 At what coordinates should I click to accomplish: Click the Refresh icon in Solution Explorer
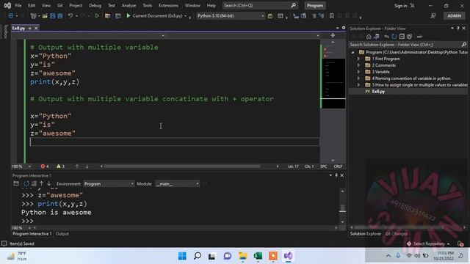(x=394, y=37)
